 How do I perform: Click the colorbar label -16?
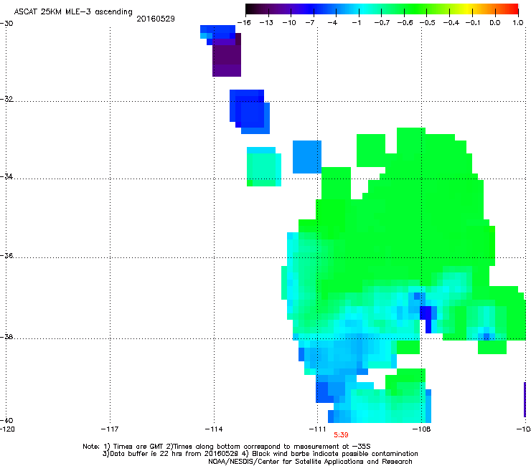[244, 23]
